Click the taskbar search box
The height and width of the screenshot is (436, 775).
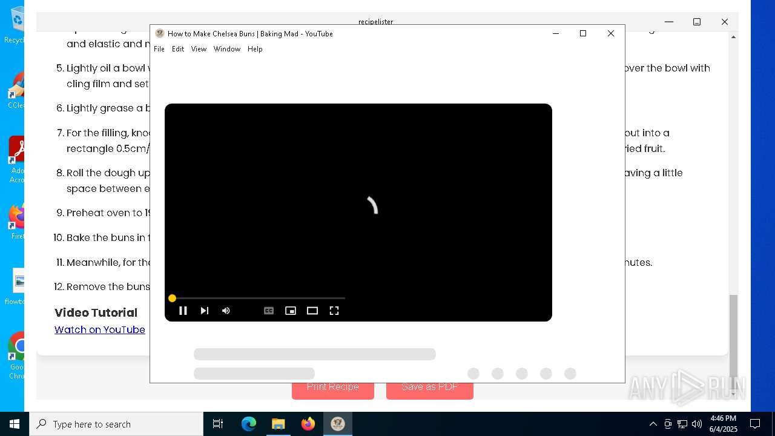(116, 424)
